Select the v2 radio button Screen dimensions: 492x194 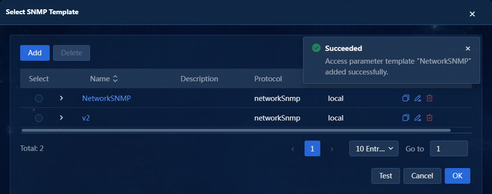pyautogui.click(x=39, y=118)
